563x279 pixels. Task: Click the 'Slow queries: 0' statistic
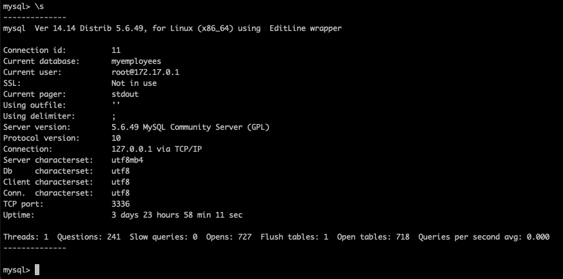pos(163,237)
